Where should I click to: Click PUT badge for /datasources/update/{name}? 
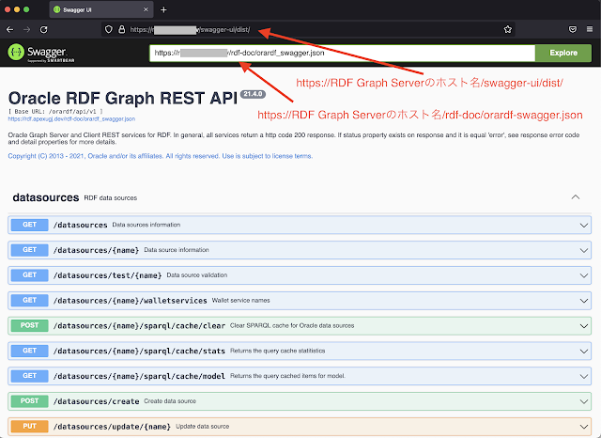tap(29, 426)
